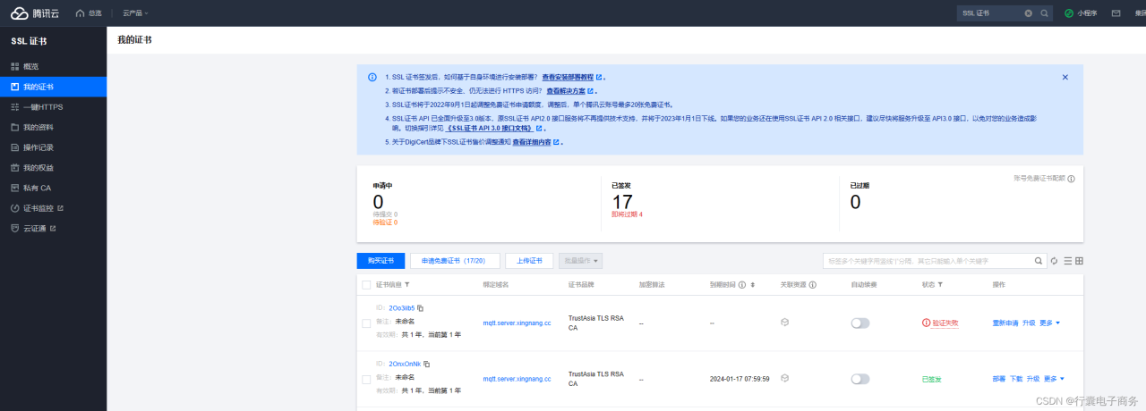Go to 操作记录 in the sidebar
Screen dimensions: 1146x411
pyautogui.click(x=38, y=147)
